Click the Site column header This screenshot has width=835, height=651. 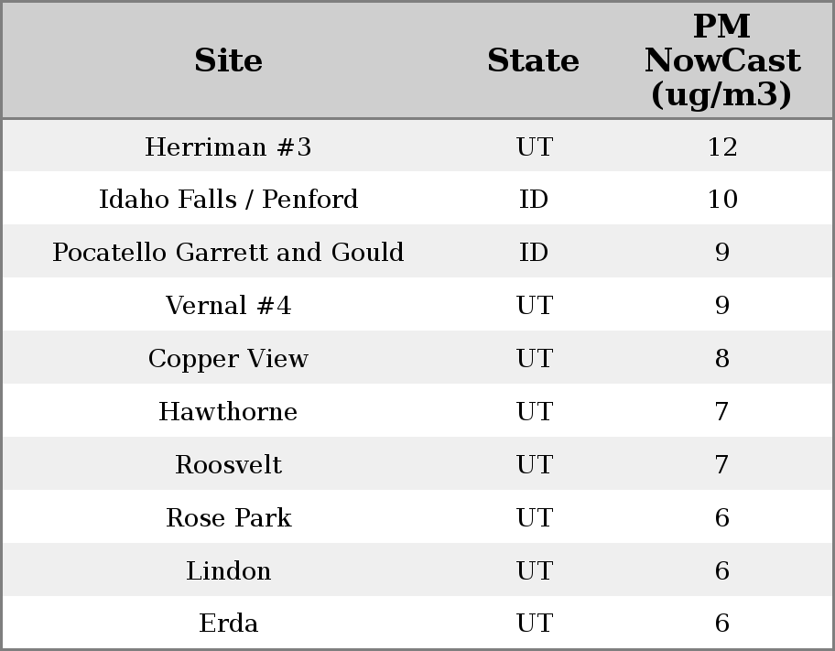pyautogui.click(x=228, y=61)
